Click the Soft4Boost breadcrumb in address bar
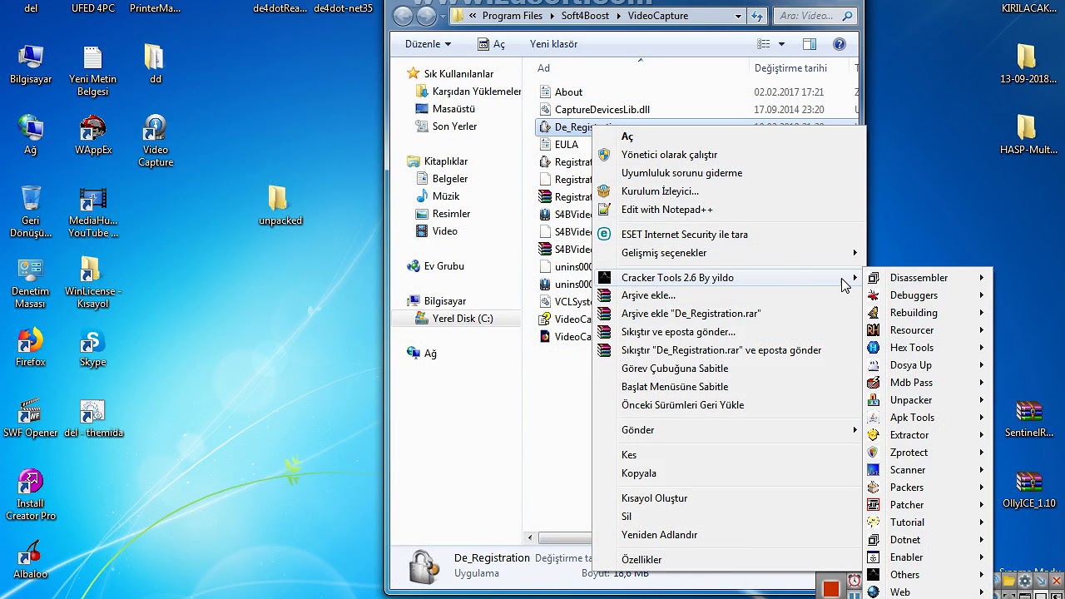1065x599 pixels. pyautogui.click(x=585, y=16)
